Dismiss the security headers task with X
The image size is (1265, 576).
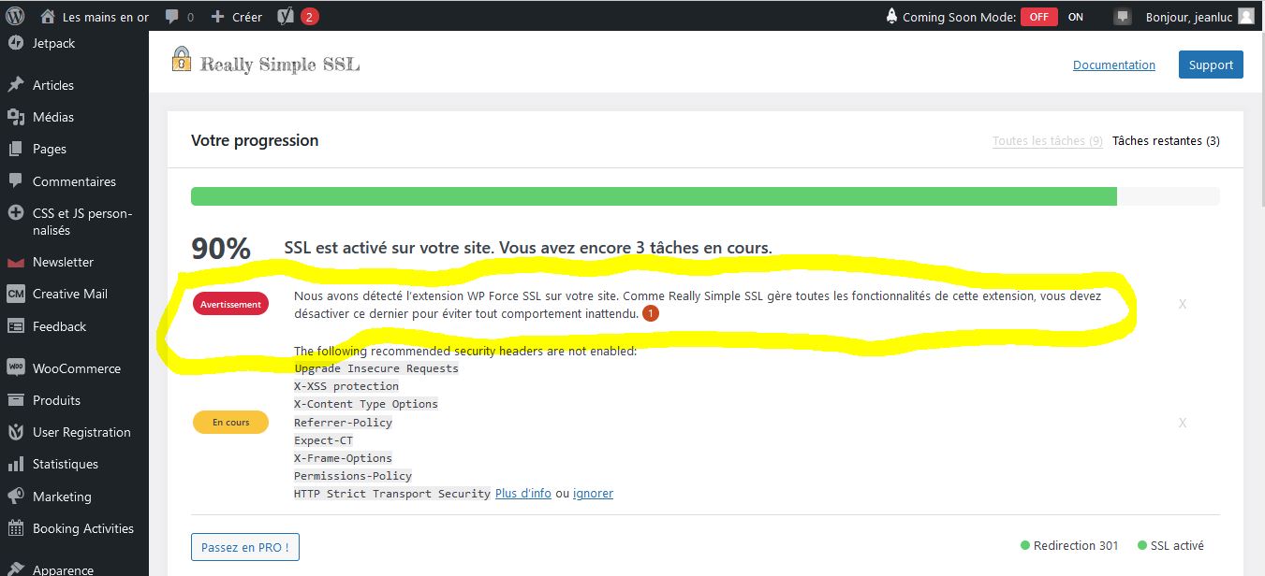click(1182, 423)
